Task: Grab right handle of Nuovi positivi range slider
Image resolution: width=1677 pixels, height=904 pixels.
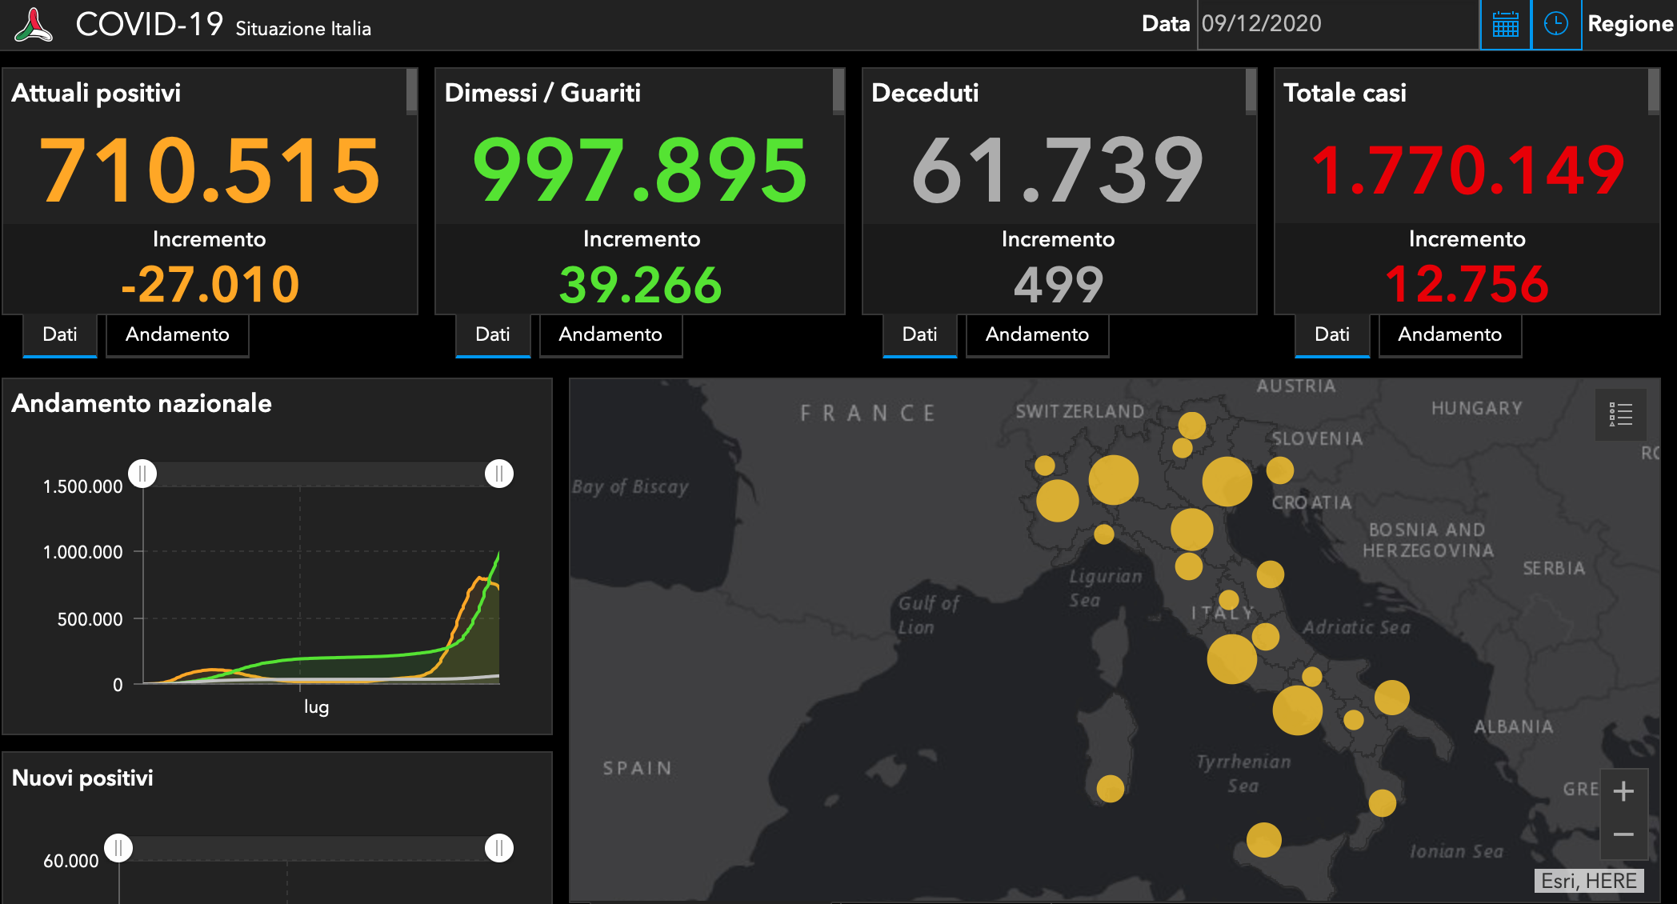Action: click(499, 848)
